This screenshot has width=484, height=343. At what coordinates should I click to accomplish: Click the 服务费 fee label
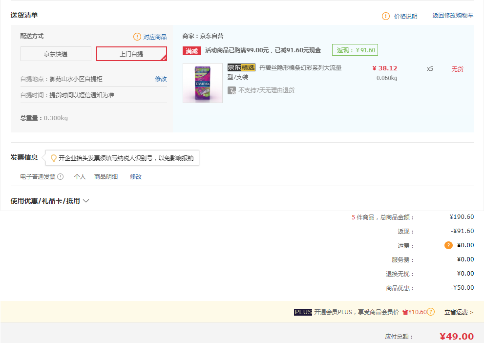pos(402,259)
